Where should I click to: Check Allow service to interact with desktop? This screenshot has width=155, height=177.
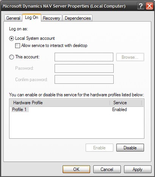click(x=17, y=45)
